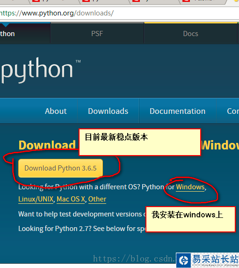The width and height of the screenshot is (239, 268).
Task: Open the About menu item
Action: [x=56, y=111]
